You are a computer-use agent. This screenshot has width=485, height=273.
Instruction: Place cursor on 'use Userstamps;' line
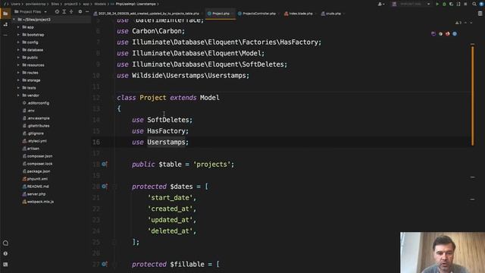160,142
